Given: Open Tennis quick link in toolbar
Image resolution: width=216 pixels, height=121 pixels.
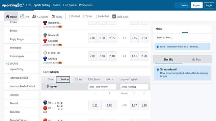Looking at the screenshot, I should 88,16.
